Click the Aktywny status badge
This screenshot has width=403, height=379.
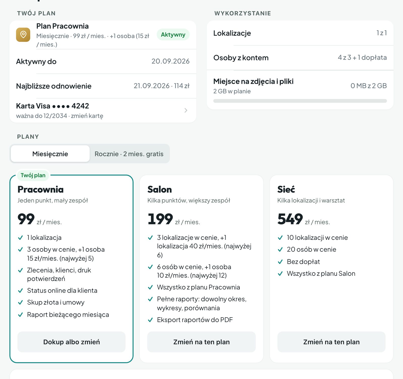[x=173, y=35]
